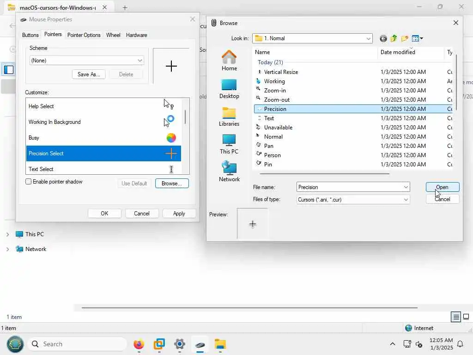Select Help Select in the Customize list
The width and height of the screenshot is (473, 355).
[103, 106]
